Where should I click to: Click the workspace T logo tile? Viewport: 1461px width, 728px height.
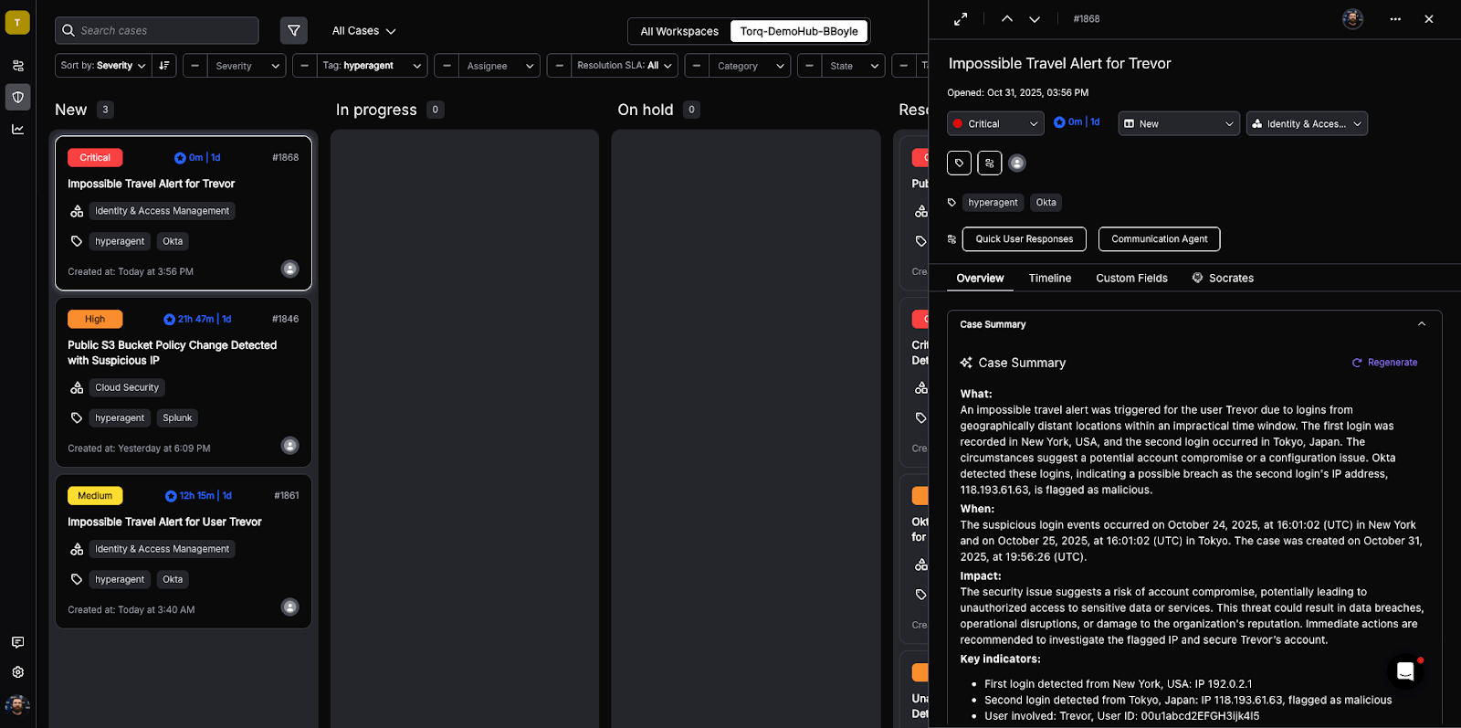pyautogui.click(x=17, y=23)
